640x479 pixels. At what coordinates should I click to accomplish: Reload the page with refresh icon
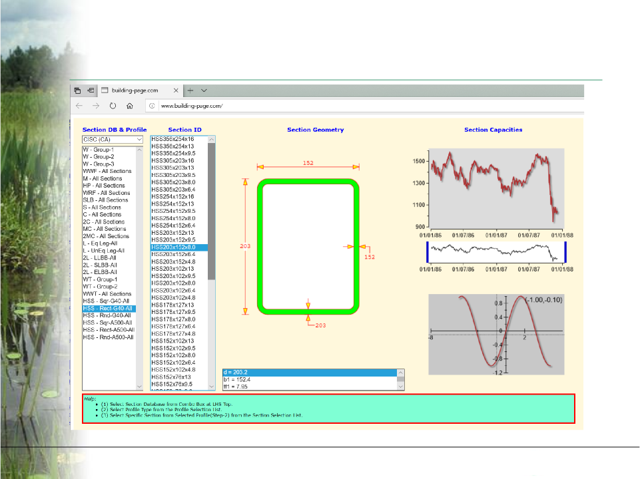coord(113,106)
